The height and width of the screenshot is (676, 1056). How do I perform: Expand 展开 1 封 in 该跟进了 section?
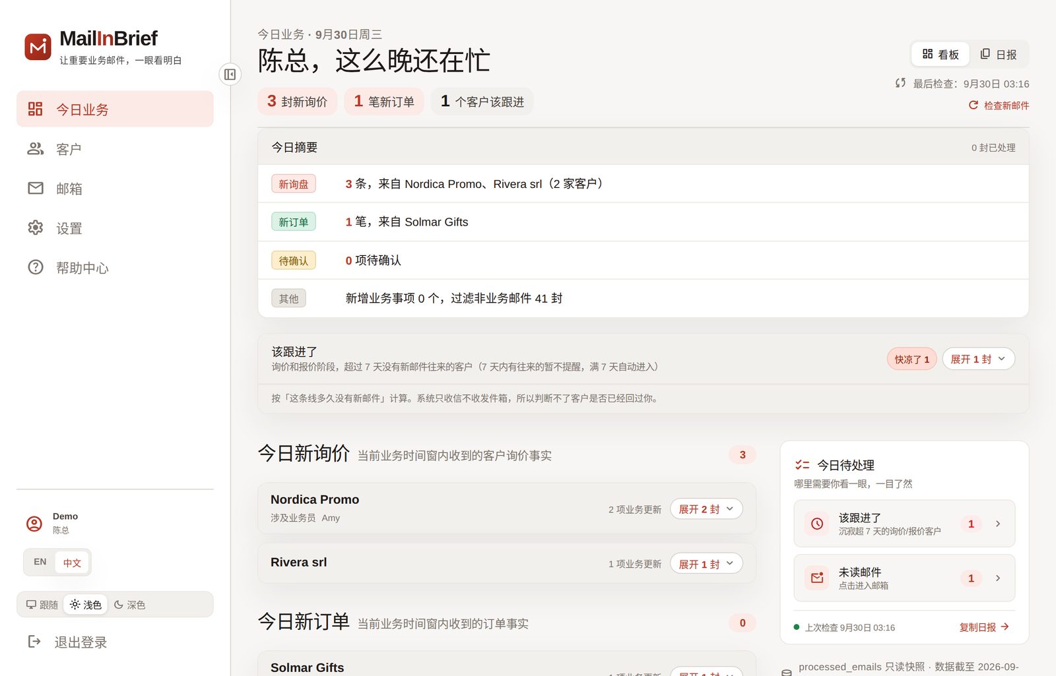978,359
